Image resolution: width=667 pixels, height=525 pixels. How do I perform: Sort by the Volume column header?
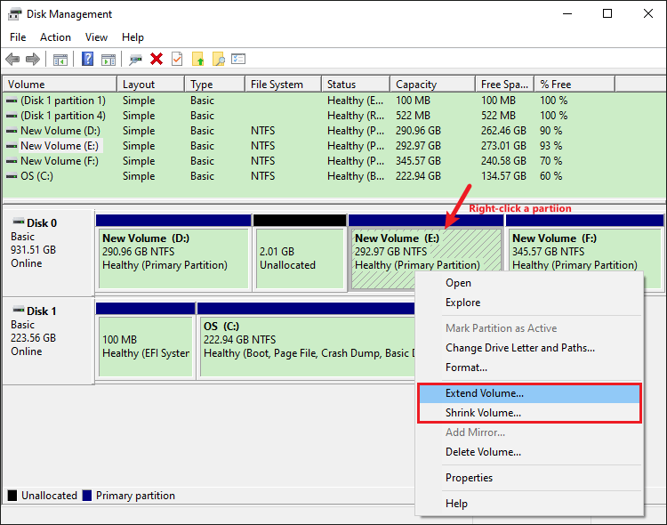coord(60,85)
